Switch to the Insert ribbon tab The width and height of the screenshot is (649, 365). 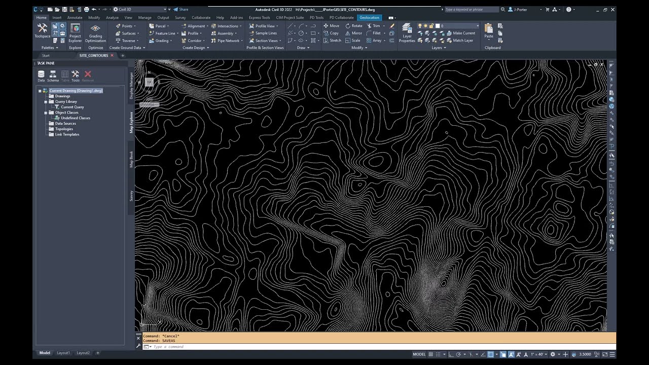pyautogui.click(x=57, y=18)
